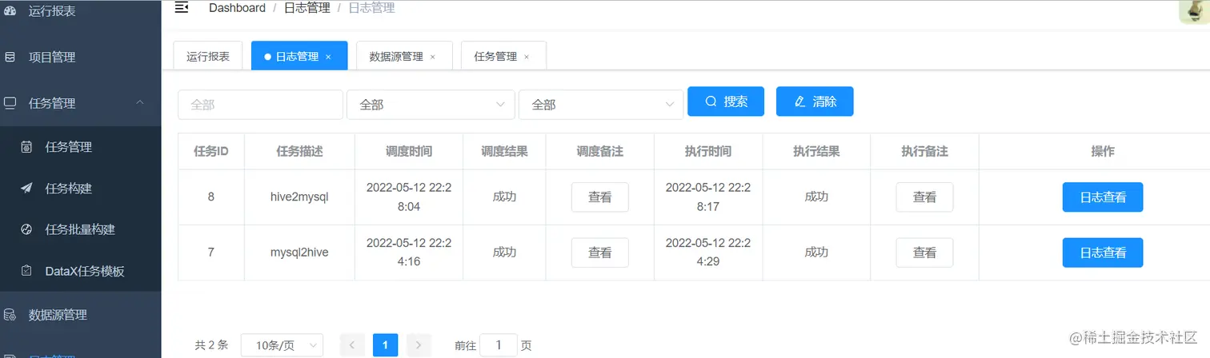Open the 10条/页 page size dropdown
This screenshot has width=1210, height=358.
click(x=282, y=345)
